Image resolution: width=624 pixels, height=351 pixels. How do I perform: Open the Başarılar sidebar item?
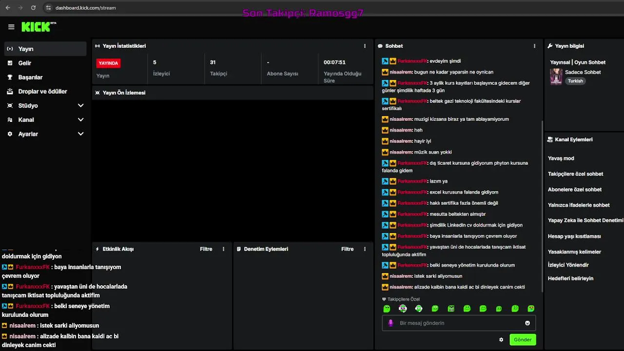click(45, 77)
